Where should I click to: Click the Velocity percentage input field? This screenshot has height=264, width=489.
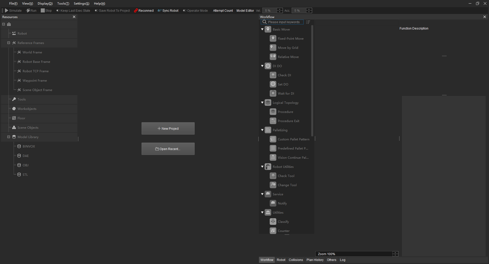(x=270, y=11)
